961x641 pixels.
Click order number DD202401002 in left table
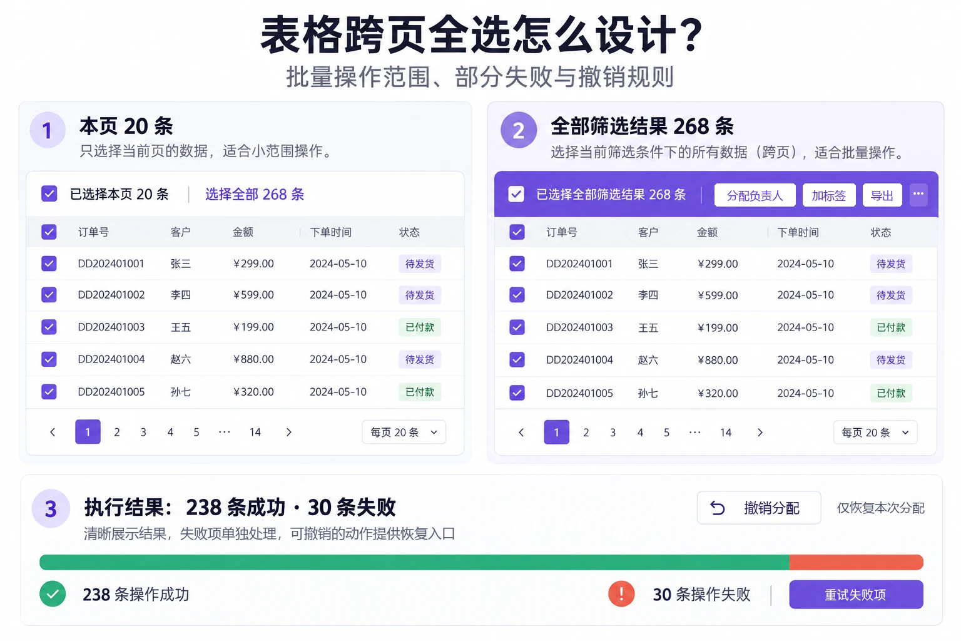111,295
